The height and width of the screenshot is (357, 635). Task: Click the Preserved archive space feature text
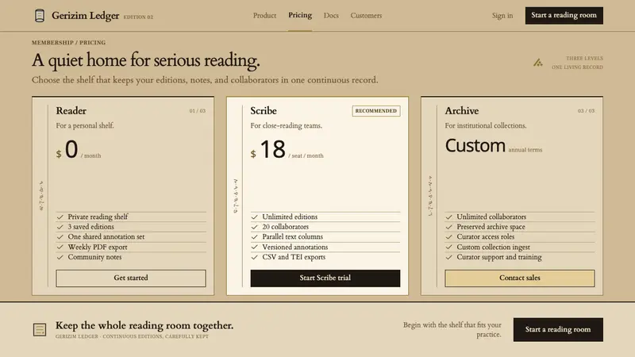[491, 227]
